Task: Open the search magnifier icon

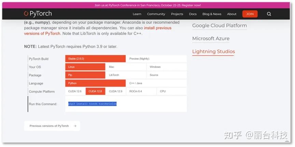Action: tap(269, 14)
